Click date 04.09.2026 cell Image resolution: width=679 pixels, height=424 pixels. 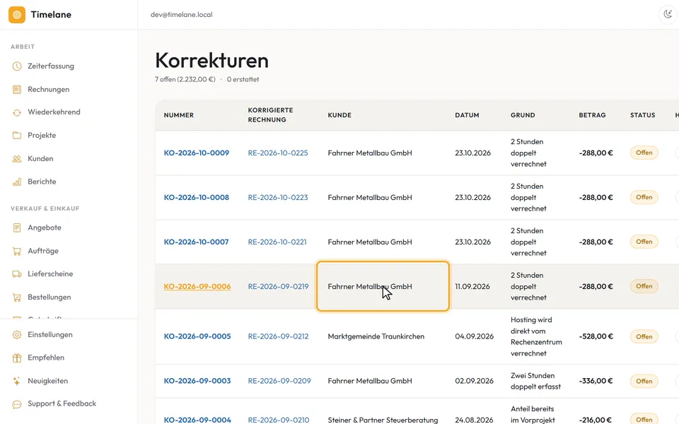474,336
